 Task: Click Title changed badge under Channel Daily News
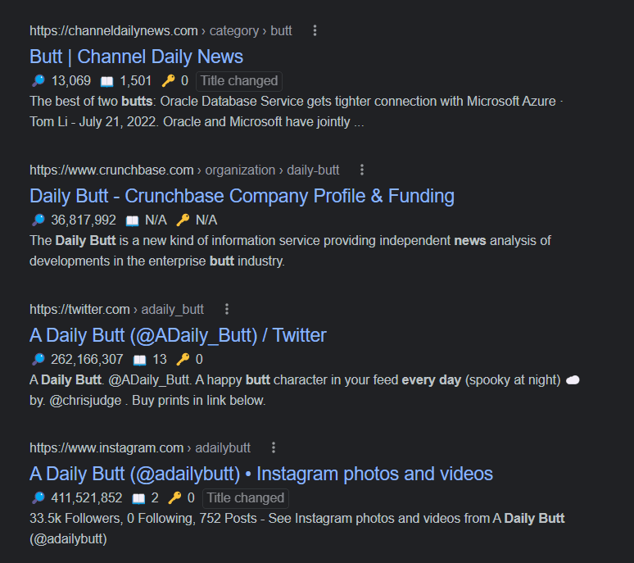[239, 81]
